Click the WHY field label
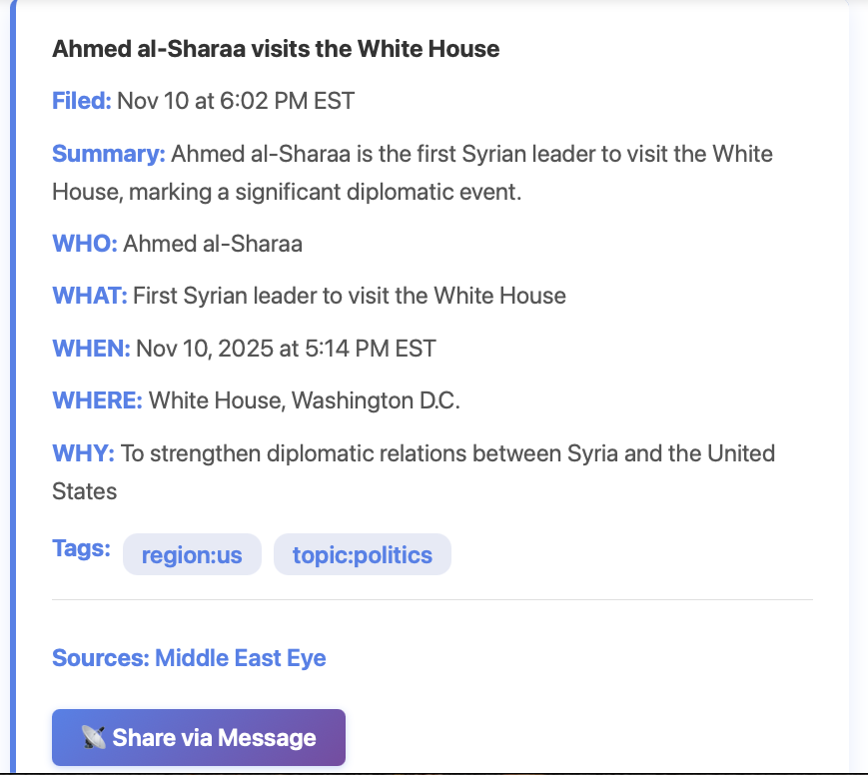The width and height of the screenshot is (868, 775). click(x=81, y=452)
